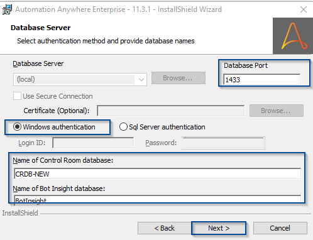313x240 pixels.
Task: Click the Certificate (Optional) field
Action: (171, 111)
